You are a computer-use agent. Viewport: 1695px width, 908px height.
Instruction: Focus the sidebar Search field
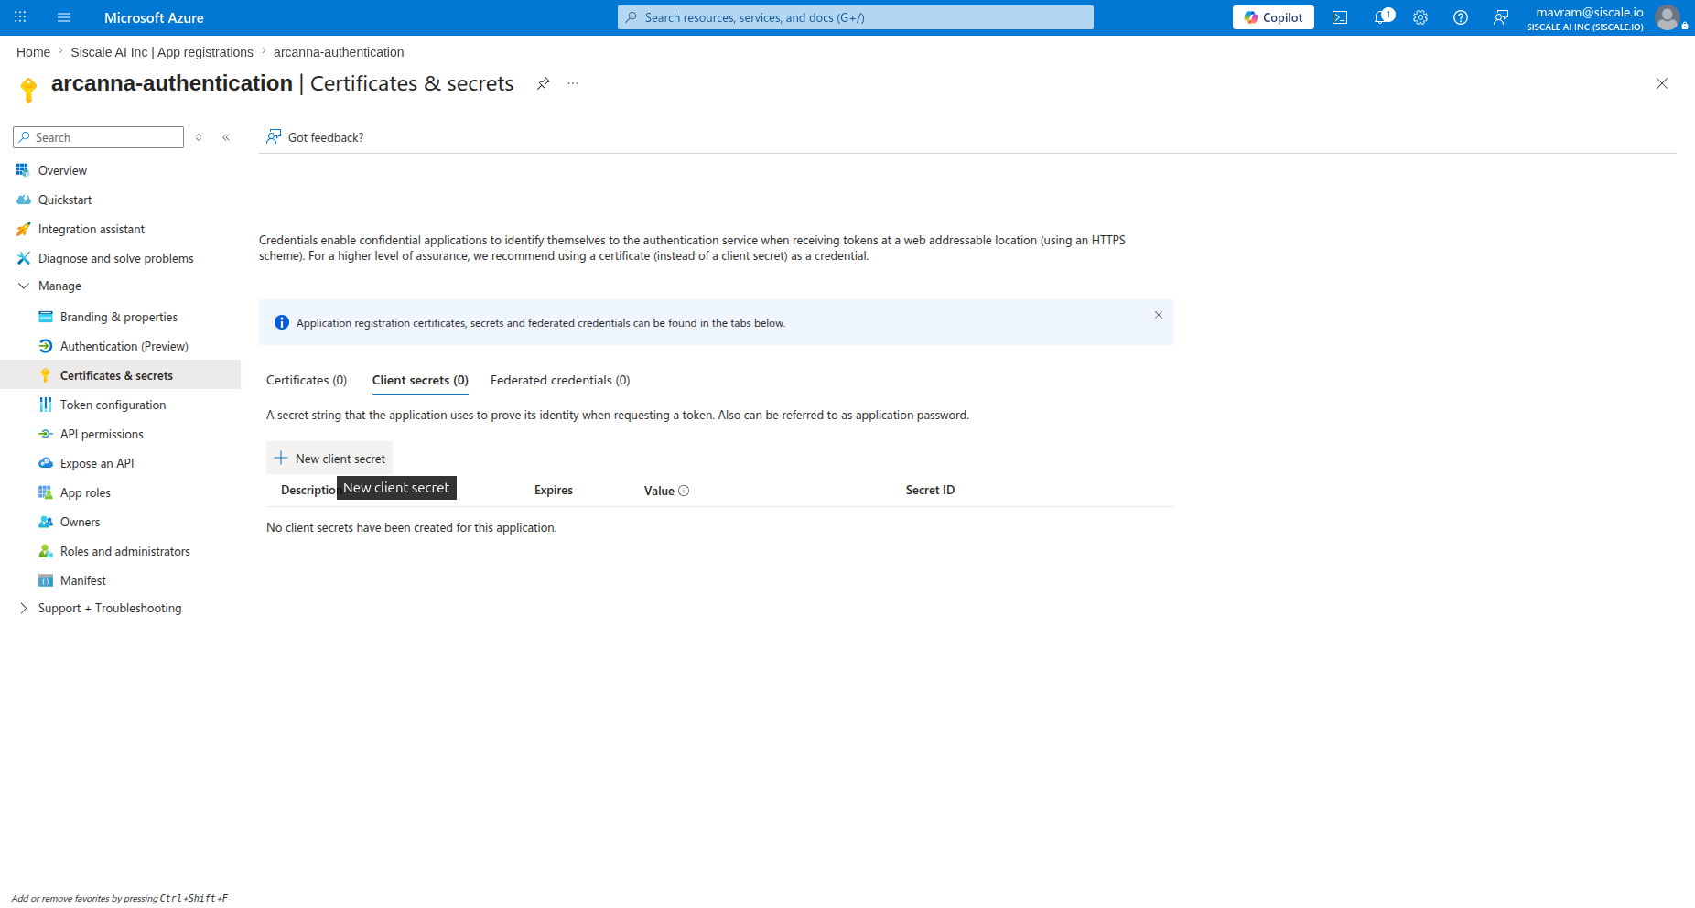point(98,137)
